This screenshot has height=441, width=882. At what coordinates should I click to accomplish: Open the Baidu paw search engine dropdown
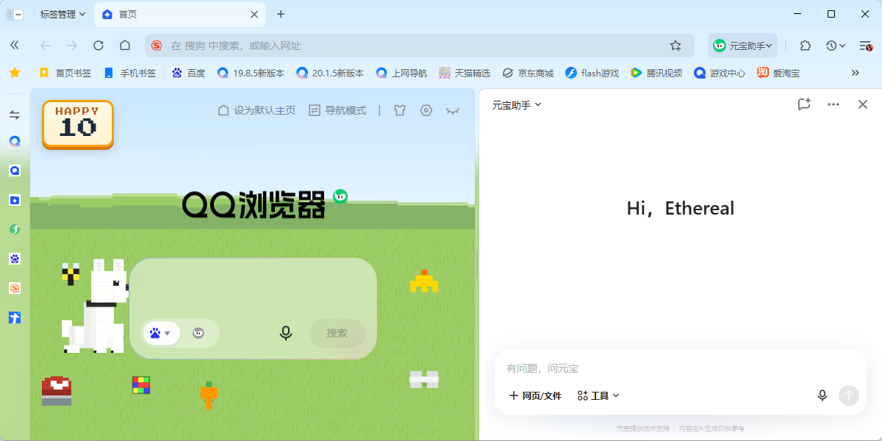[160, 333]
